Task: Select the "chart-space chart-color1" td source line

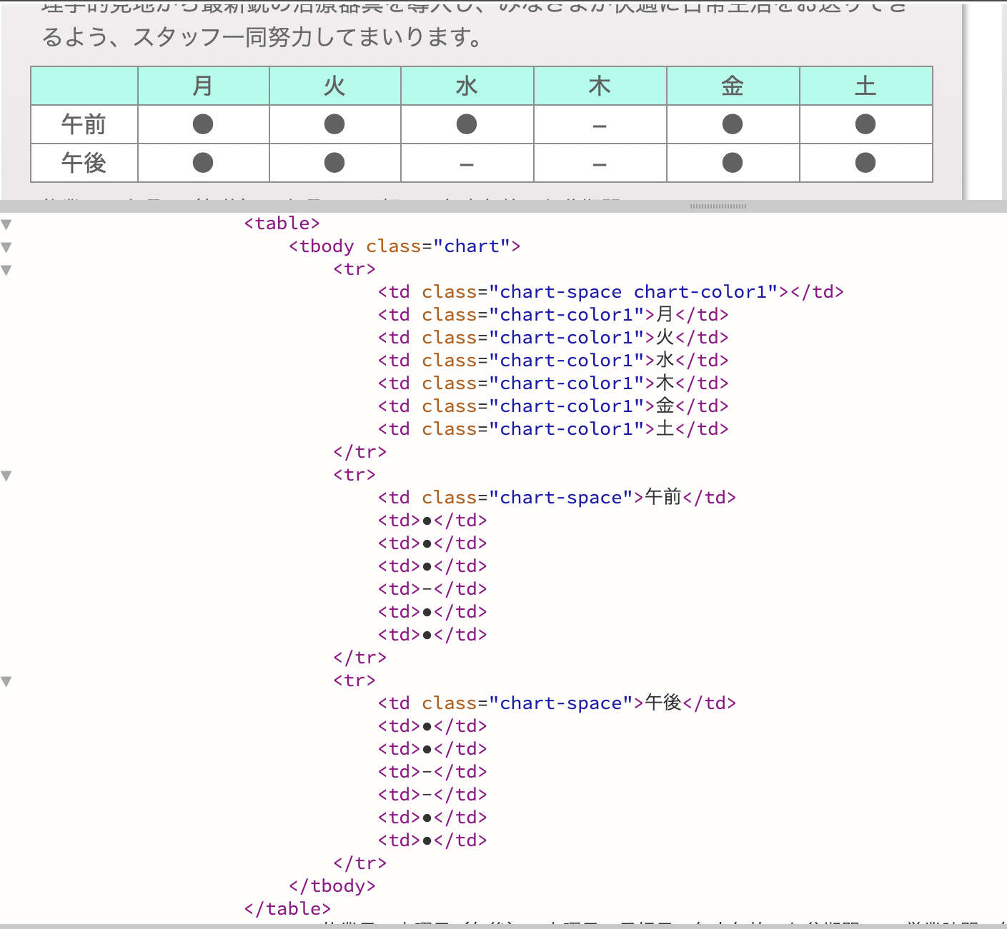Action: [x=611, y=292]
